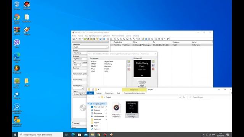Open the Вид tab in Explorer ribbon
Screen dimensions: 244x137
[x=119, y=93]
